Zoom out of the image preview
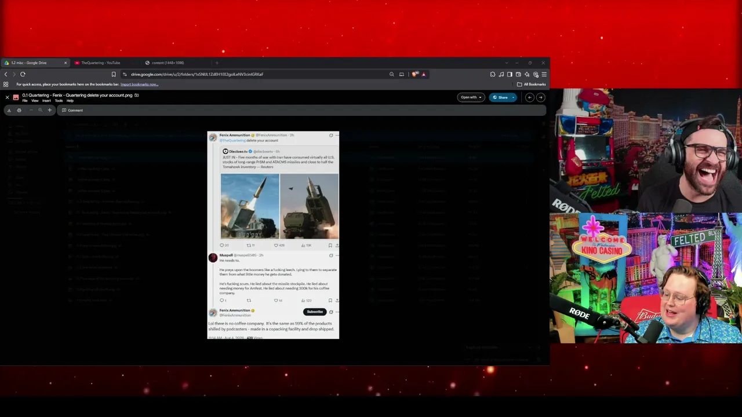This screenshot has width=742, height=417. click(x=31, y=110)
